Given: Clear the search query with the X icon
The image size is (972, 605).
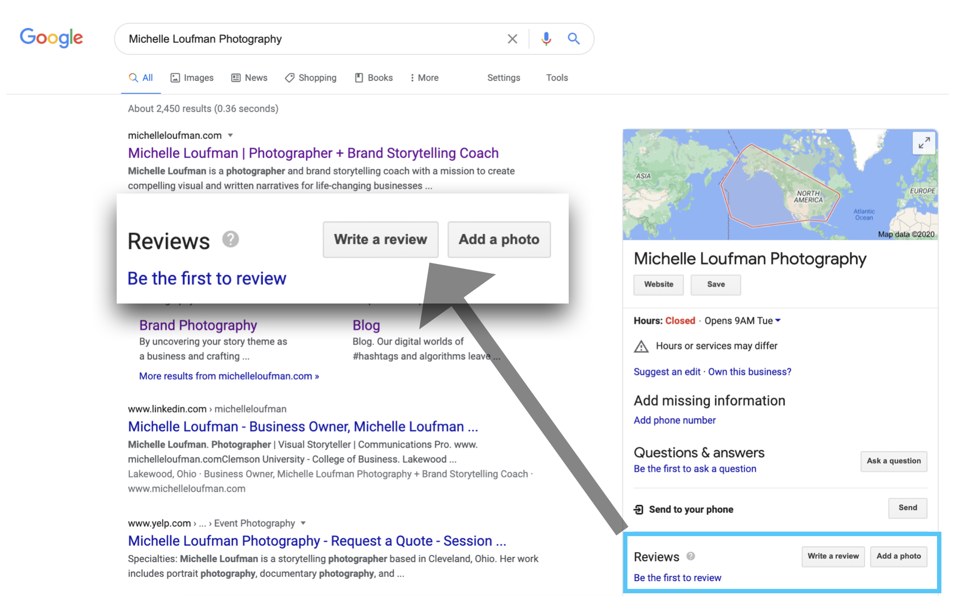Looking at the screenshot, I should coord(512,39).
